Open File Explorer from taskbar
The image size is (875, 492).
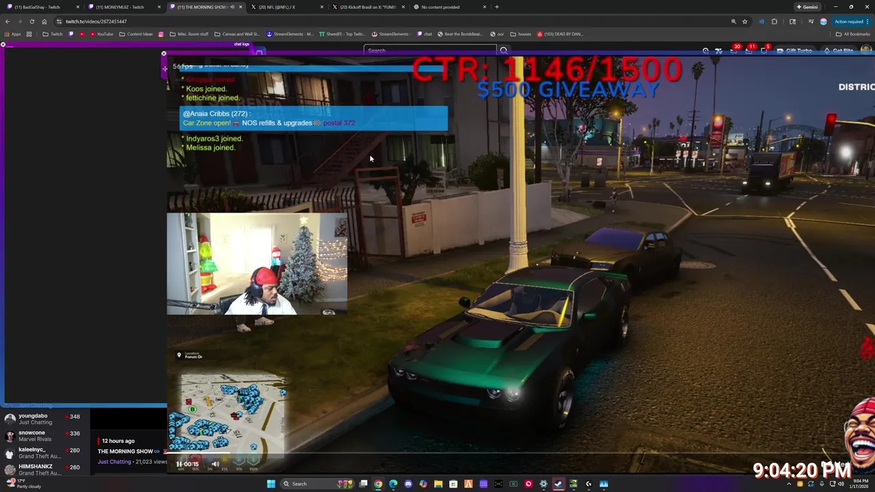point(438,484)
